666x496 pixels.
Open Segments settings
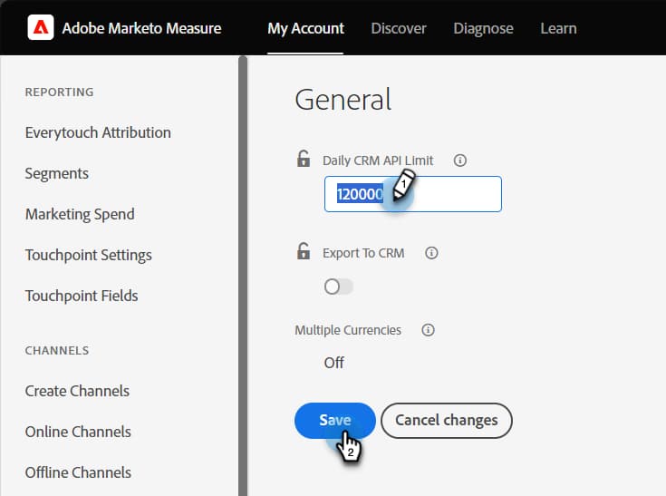point(57,173)
